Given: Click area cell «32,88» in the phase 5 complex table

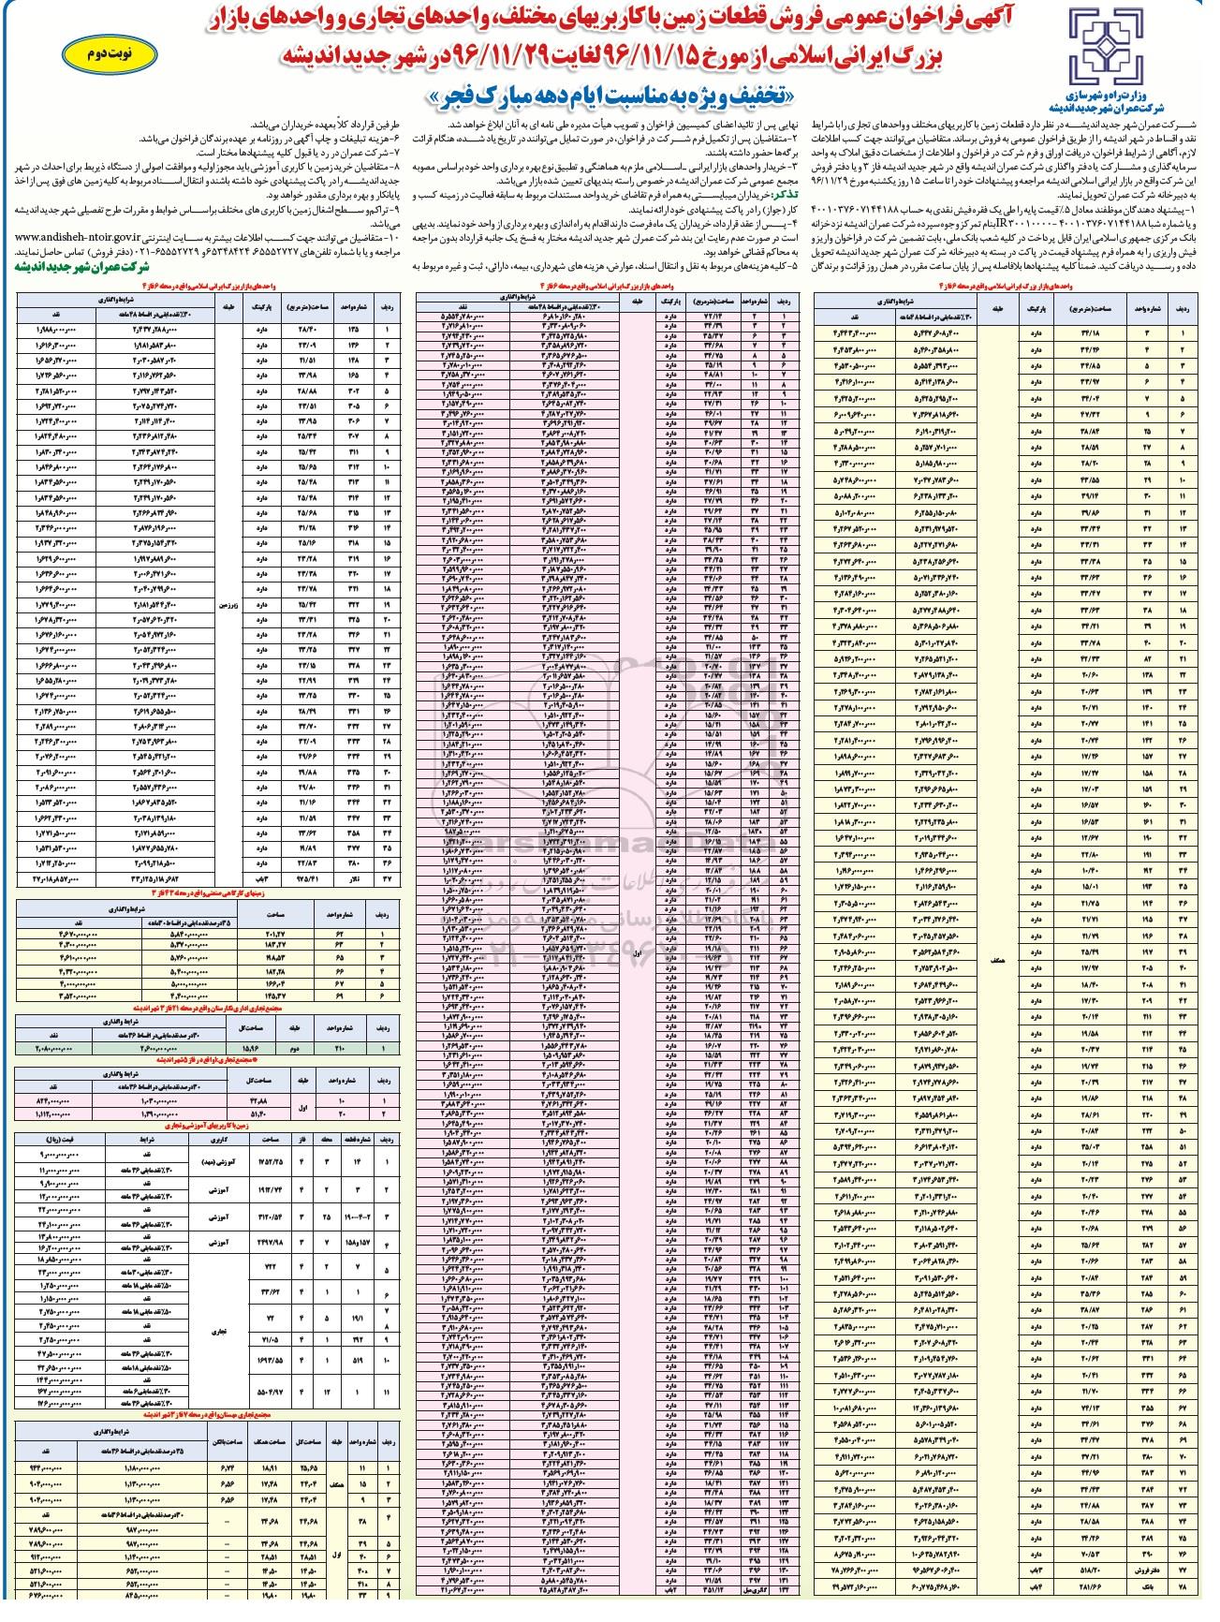Looking at the screenshot, I should pos(258,1101).
